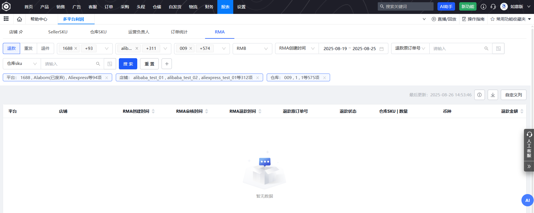This screenshot has width=534, height=213.
Task: Switch to the 退件 segment option
Action: pyautogui.click(x=45, y=48)
